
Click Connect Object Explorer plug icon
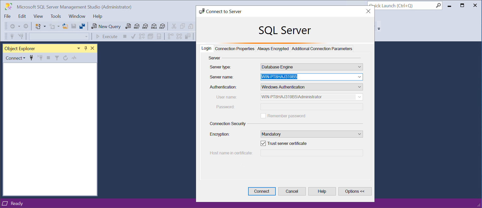[31, 58]
